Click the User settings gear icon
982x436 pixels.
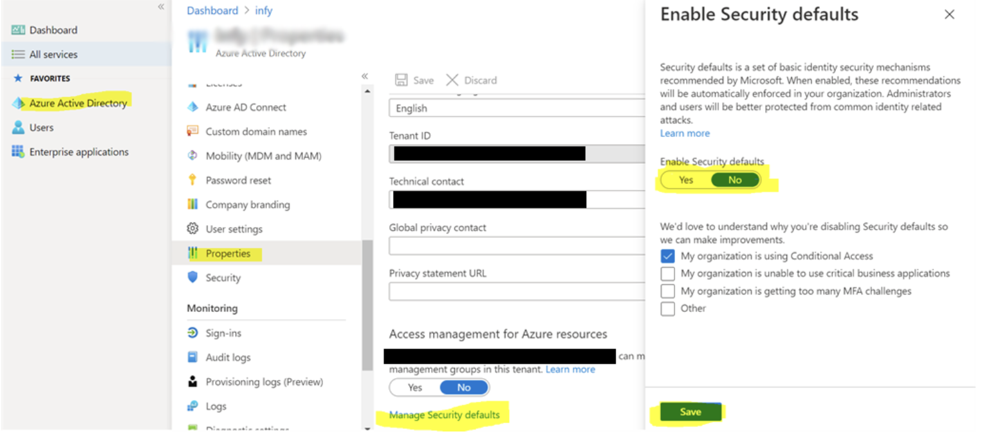tap(192, 229)
